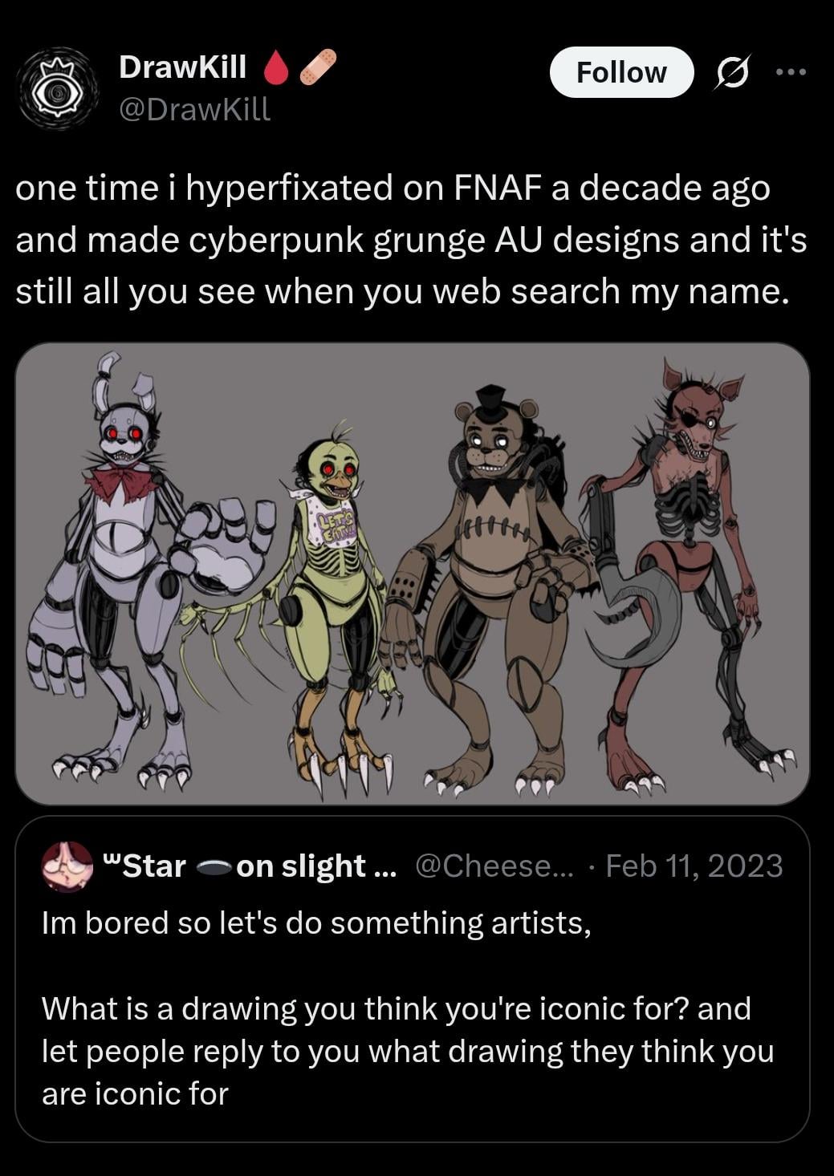This screenshot has height=1176, width=834.
Task: Click the main tweet text about FNAF
Action: tap(411, 239)
